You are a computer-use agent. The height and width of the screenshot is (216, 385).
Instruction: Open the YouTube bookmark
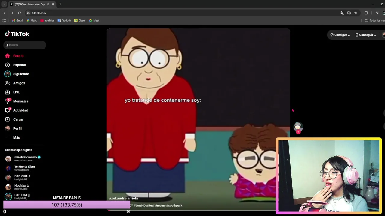click(47, 21)
